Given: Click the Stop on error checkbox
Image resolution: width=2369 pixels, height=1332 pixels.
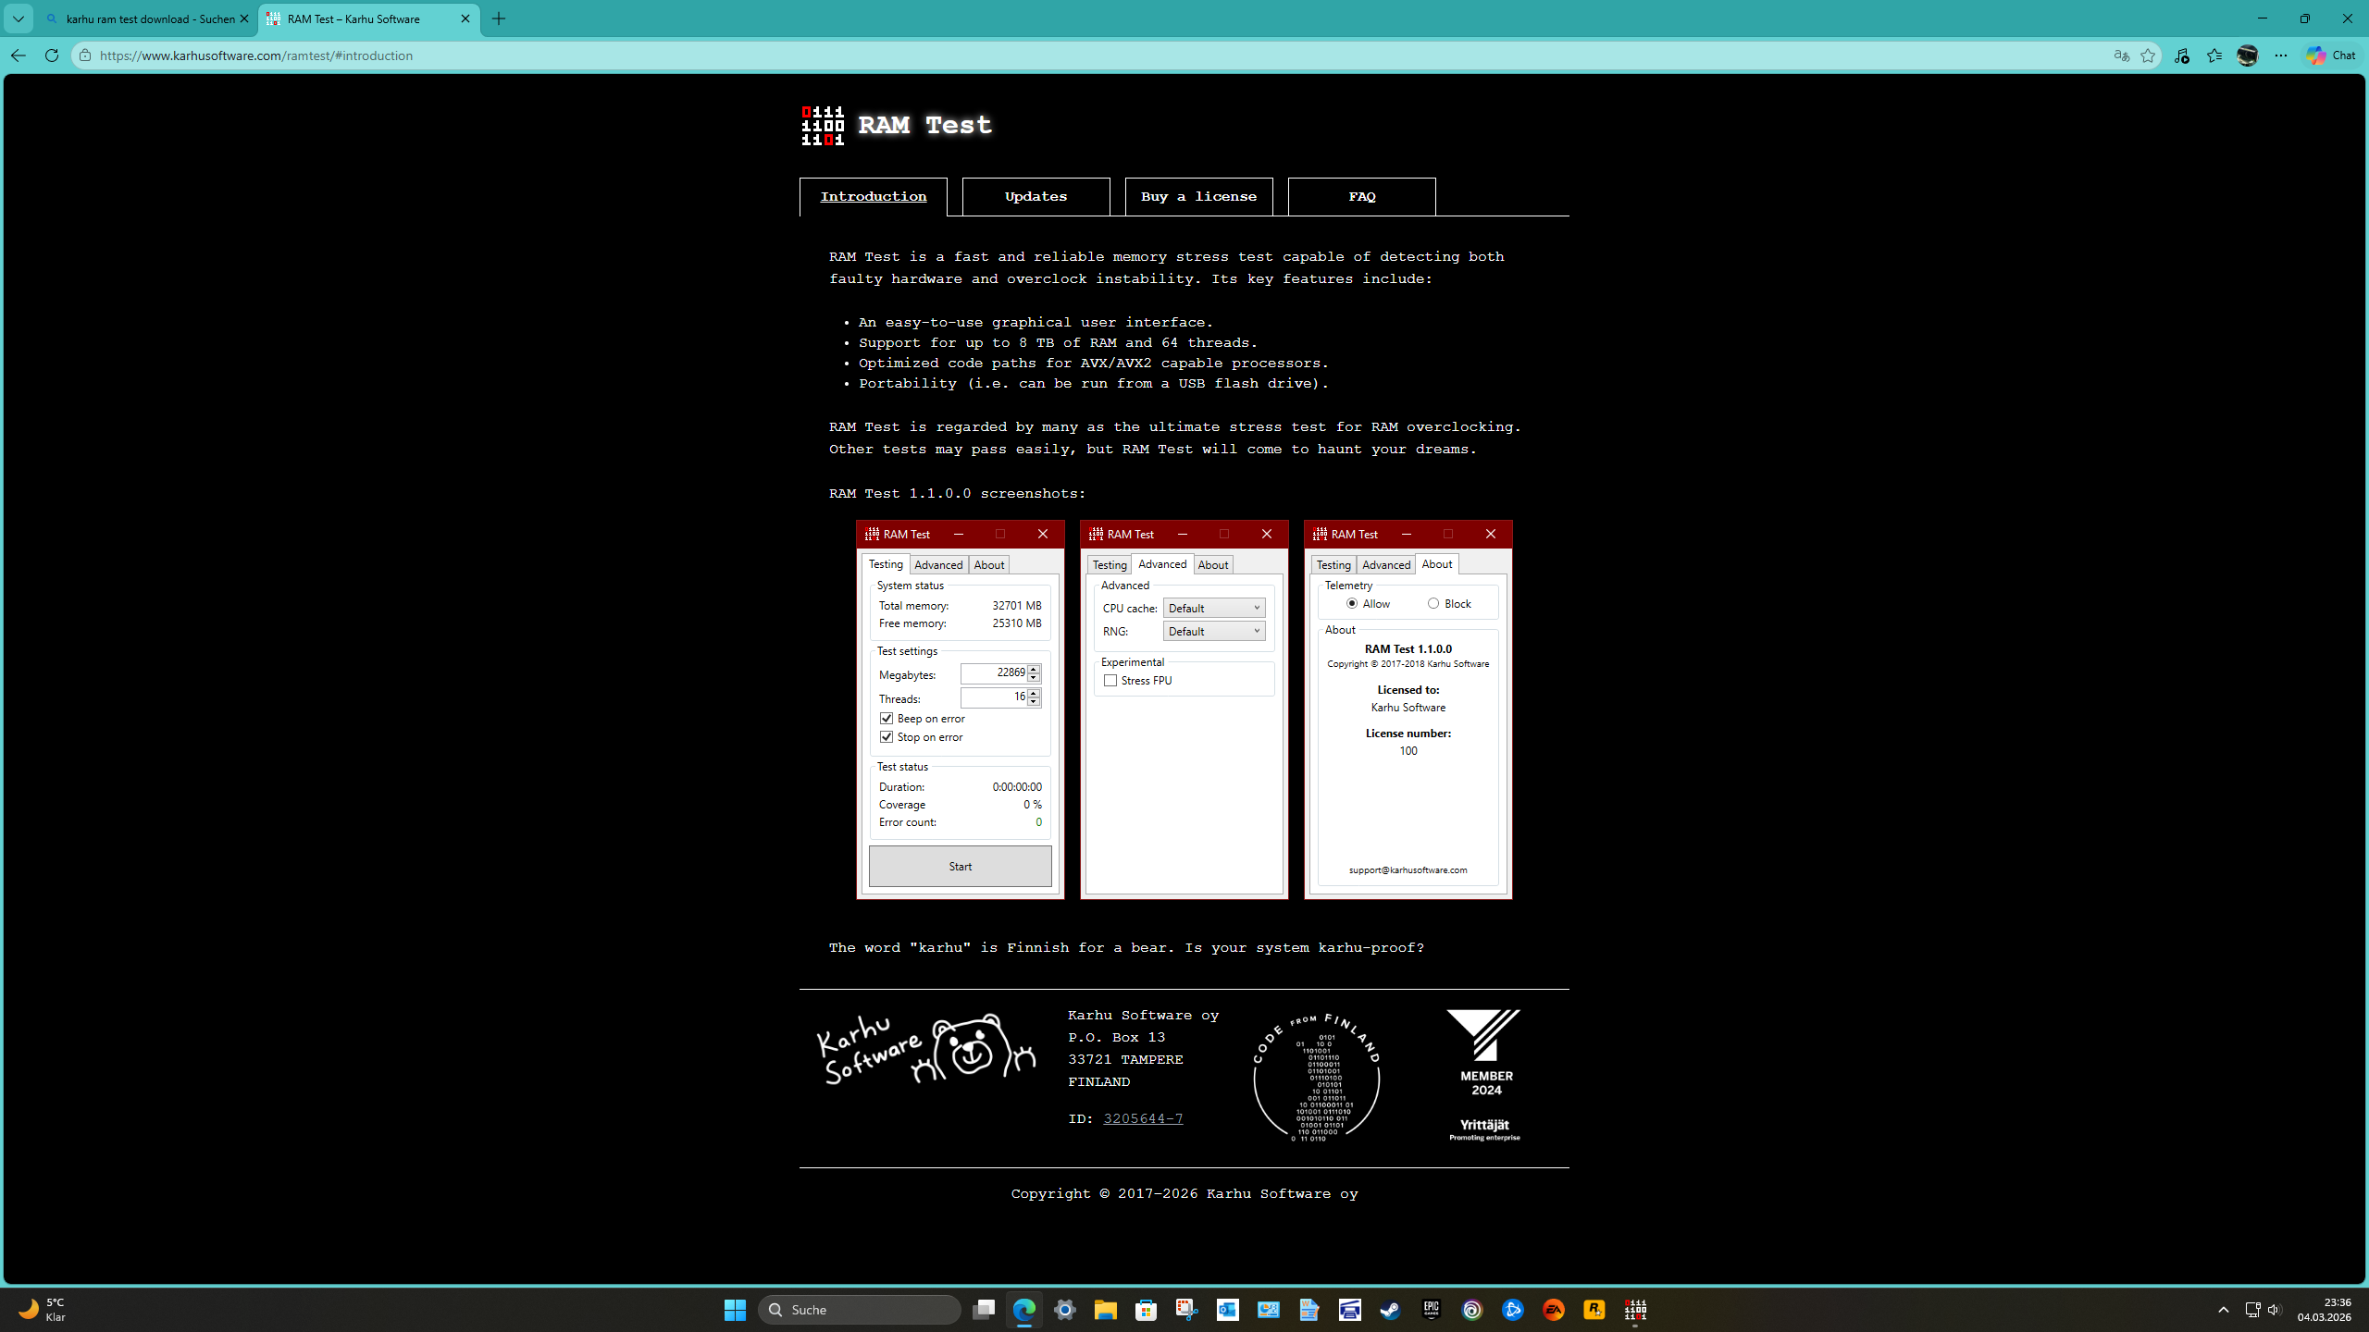Looking at the screenshot, I should pos(887,737).
